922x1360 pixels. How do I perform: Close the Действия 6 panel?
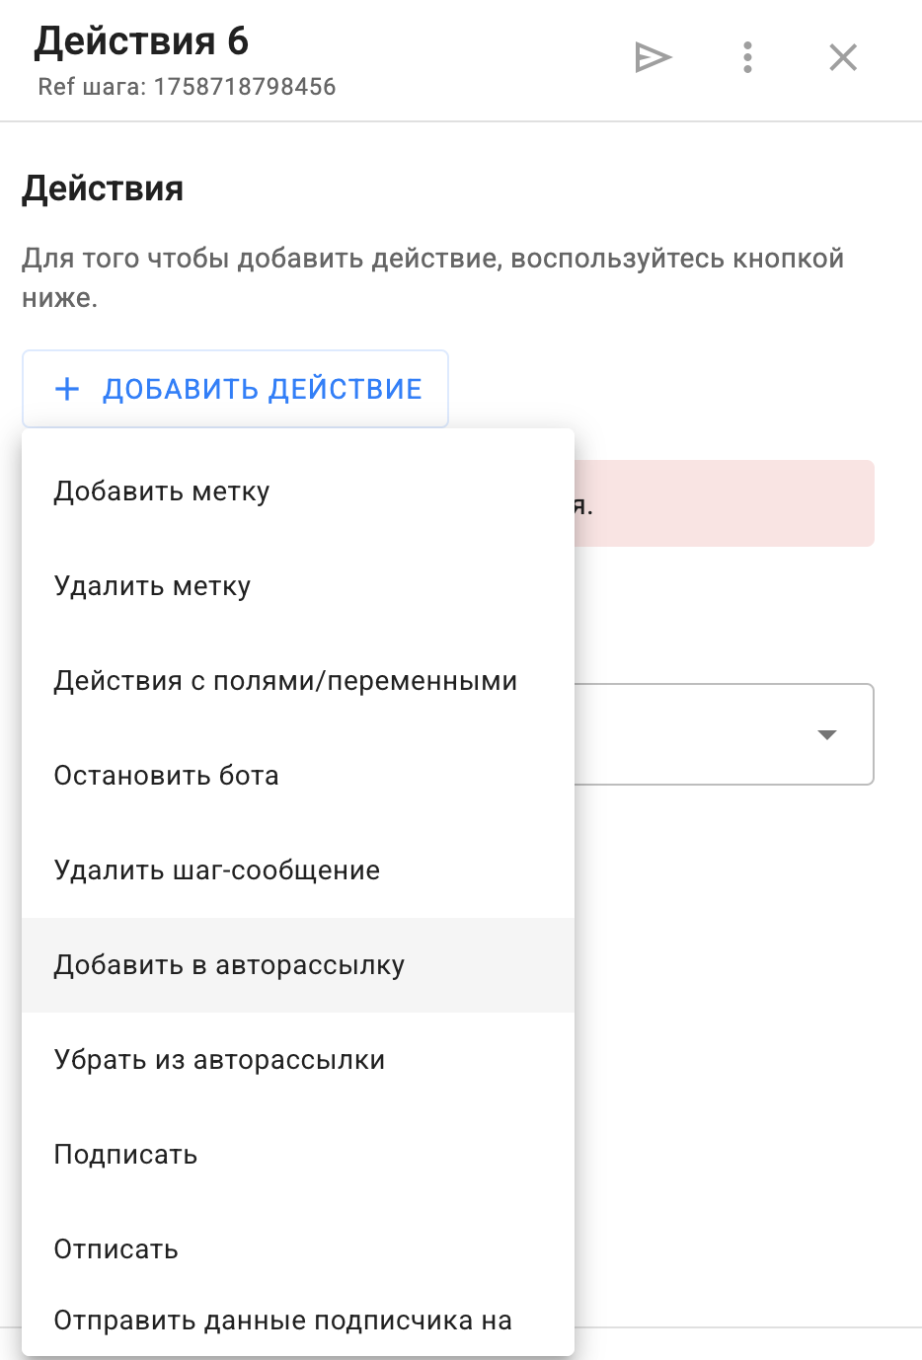(x=843, y=58)
